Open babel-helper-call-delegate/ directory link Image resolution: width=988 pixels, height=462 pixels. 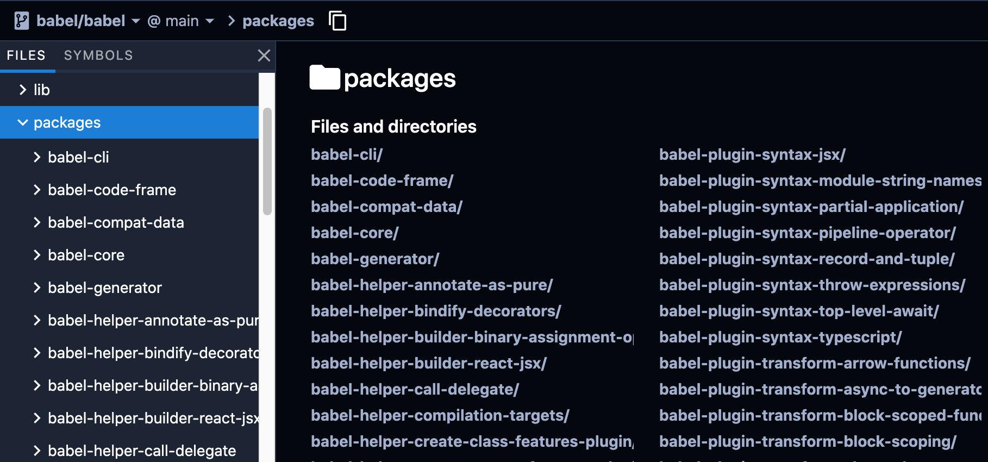pyautogui.click(x=415, y=390)
